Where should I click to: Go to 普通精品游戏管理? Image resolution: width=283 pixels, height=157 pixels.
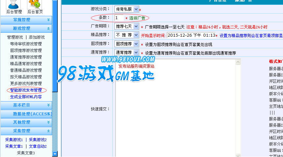click(x=26, y=70)
